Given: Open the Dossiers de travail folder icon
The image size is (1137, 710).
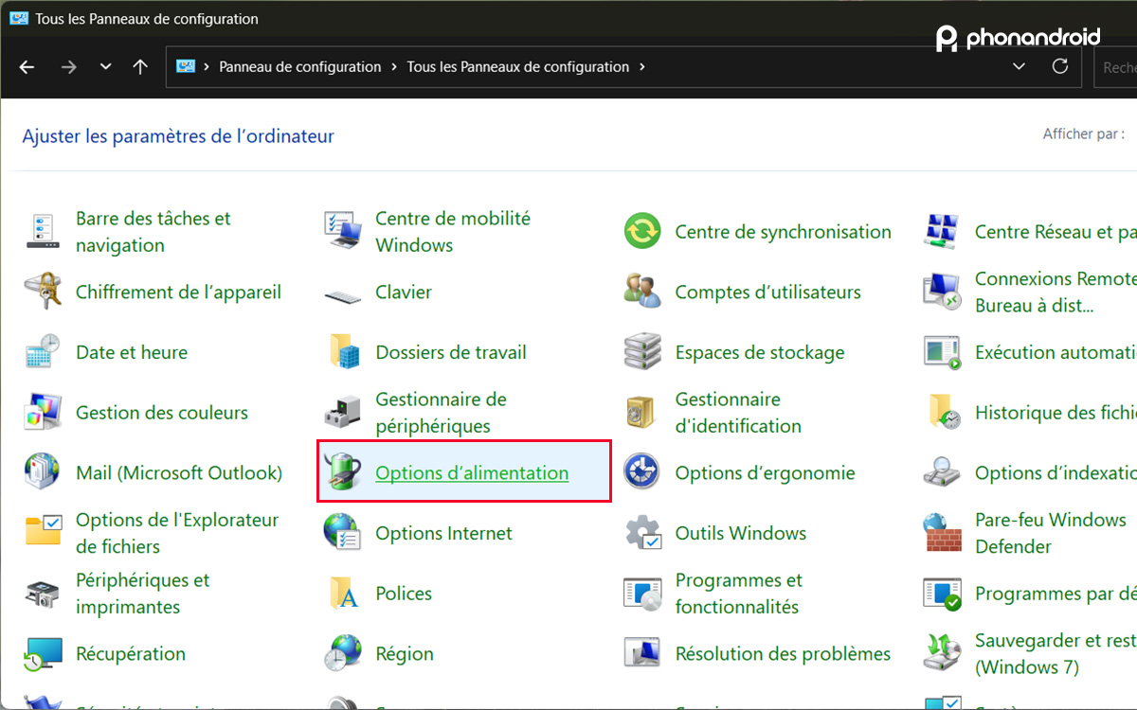Looking at the screenshot, I should tap(343, 352).
